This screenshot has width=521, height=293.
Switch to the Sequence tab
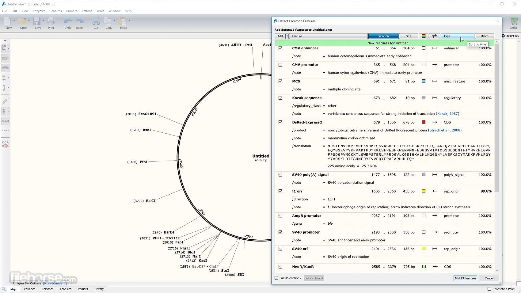point(29,289)
